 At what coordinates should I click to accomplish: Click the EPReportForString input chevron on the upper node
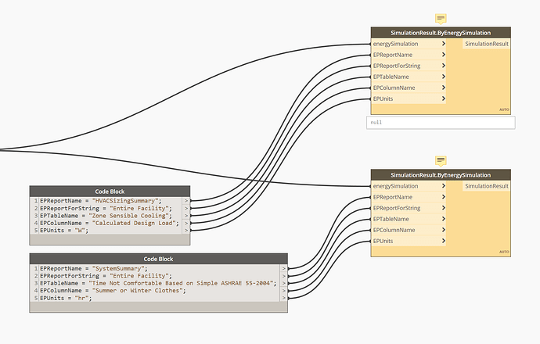coord(444,66)
